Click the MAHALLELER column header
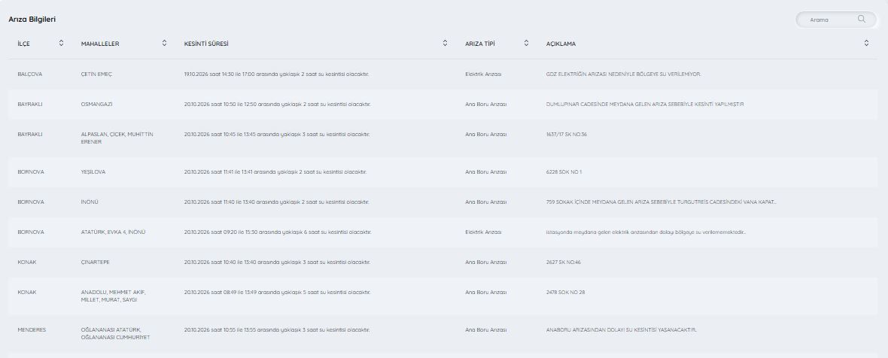The width and height of the screenshot is (888, 358). 100,44
